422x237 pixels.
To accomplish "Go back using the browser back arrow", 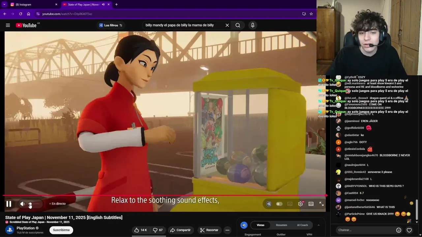I will point(5,14).
